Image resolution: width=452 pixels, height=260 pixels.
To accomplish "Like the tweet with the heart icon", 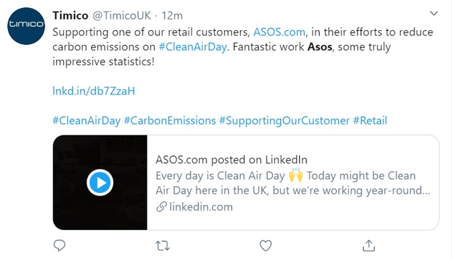I will (266, 246).
